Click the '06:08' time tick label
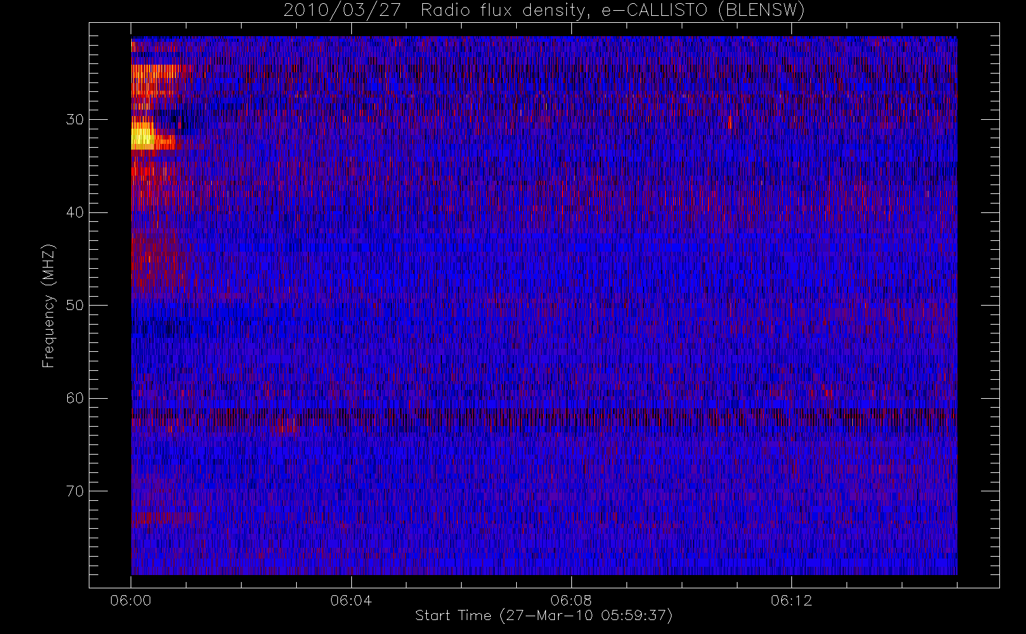Image resolution: width=1026 pixels, height=634 pixels. (571, 600)
